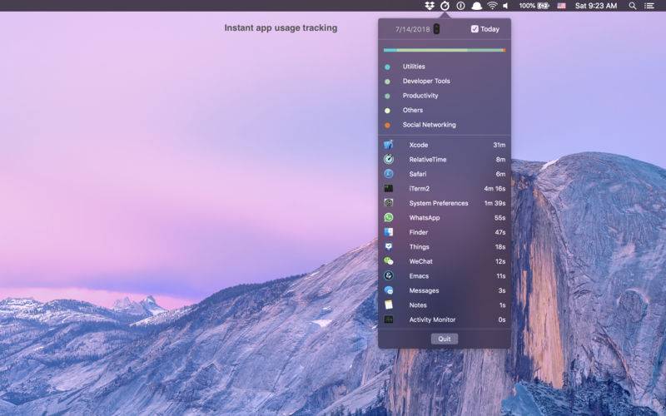Click the WhatsApp green icon

388,217
